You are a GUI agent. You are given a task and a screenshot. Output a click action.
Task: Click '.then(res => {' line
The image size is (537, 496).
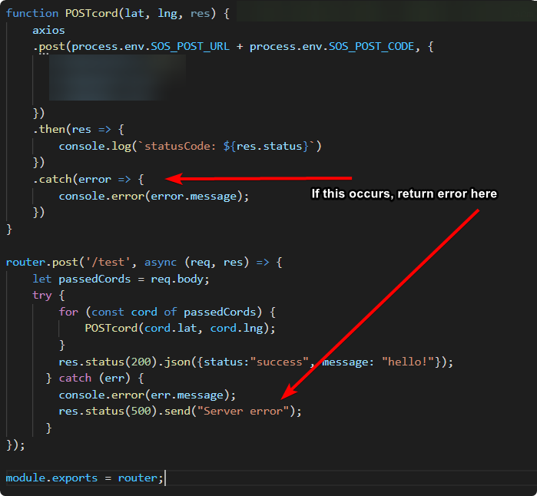click(x=78, y=130)
